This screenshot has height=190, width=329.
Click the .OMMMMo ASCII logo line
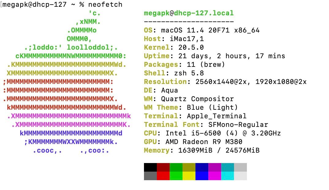[x=81, y=30]
